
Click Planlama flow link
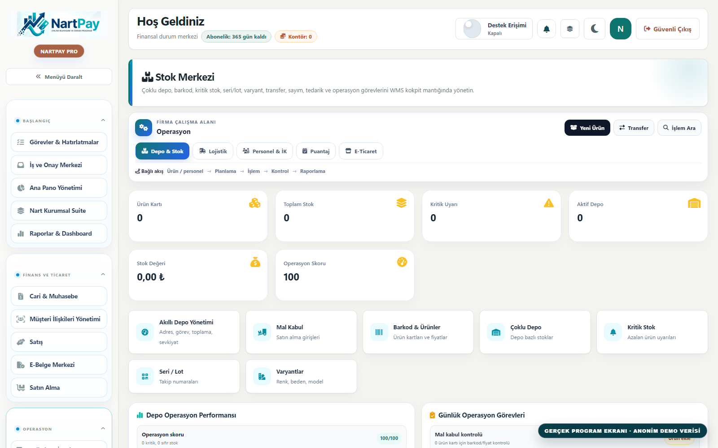[x=225, y=171]
